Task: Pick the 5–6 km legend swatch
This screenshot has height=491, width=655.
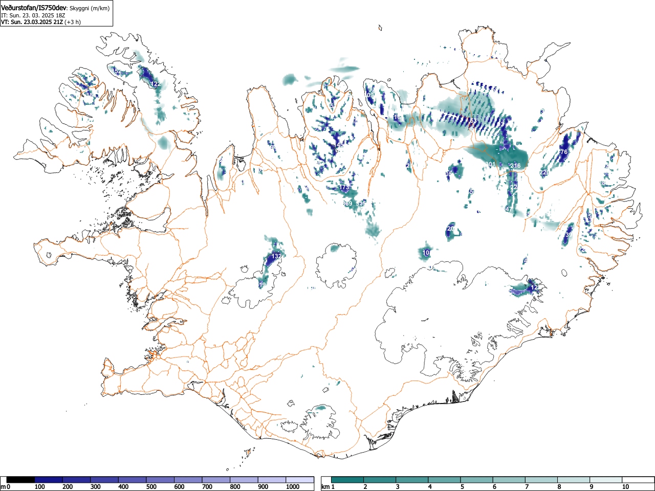Action: pyautogui.click(x=478, y=480)
